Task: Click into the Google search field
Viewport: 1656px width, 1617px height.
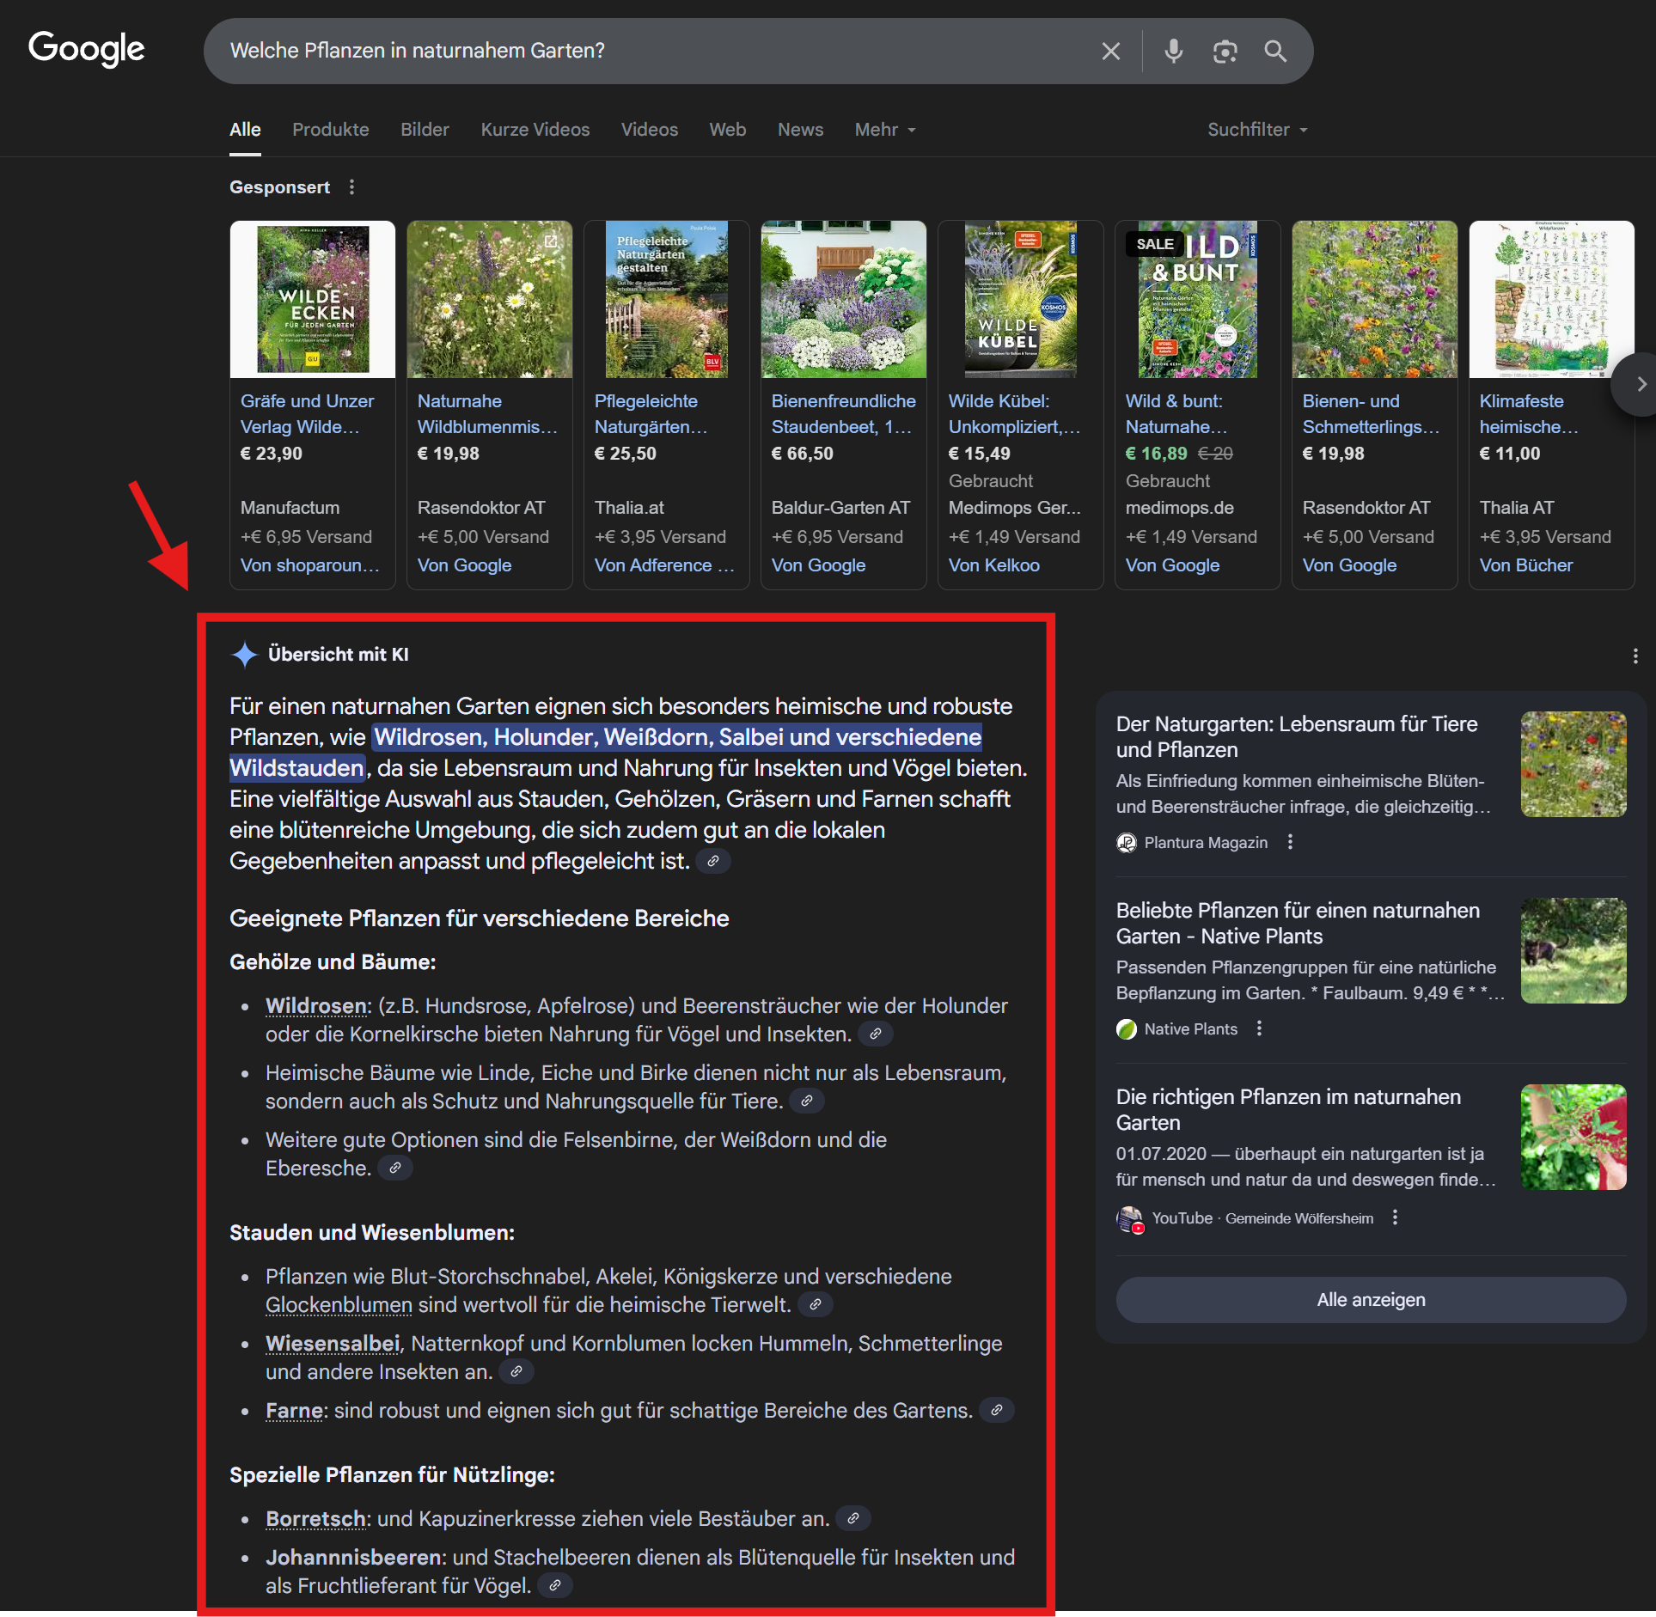Action: pos(653,52)
